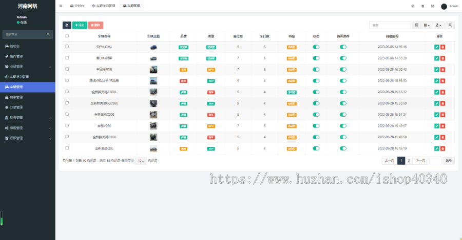Sort by the 创建时间 column header
The image size is (462, 240).
392,36
